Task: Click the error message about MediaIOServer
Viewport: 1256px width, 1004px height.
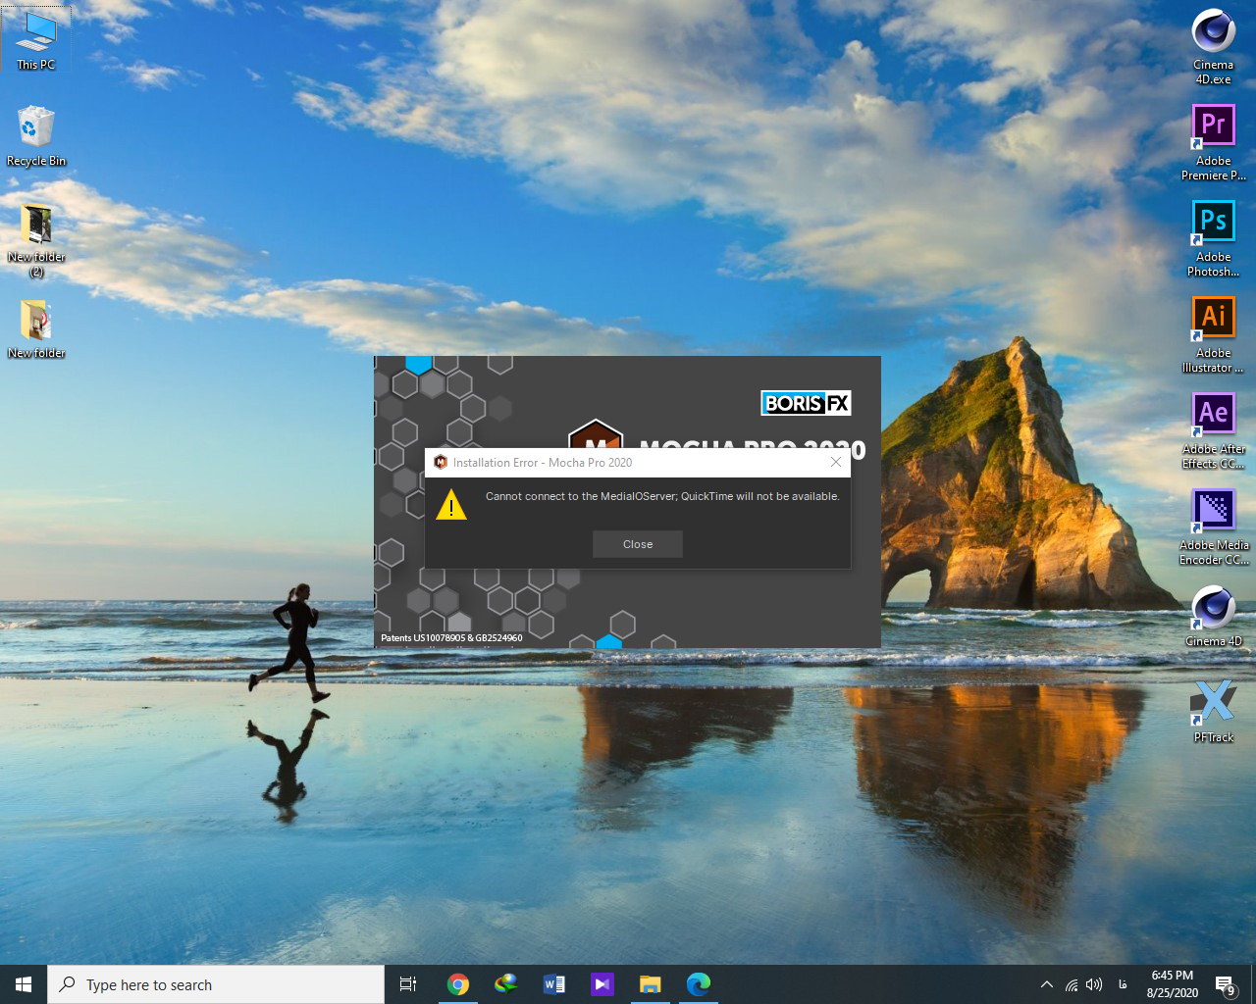Action: [x=662, y=496]
